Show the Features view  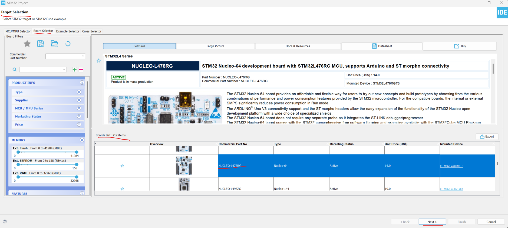[x=139, y=46]
